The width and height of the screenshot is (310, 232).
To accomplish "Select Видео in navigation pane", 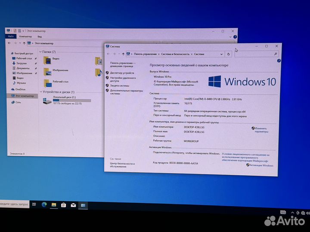I will pos(20,78).
